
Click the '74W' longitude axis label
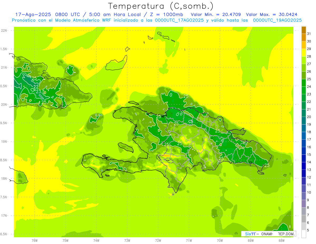tap(96, 241)
